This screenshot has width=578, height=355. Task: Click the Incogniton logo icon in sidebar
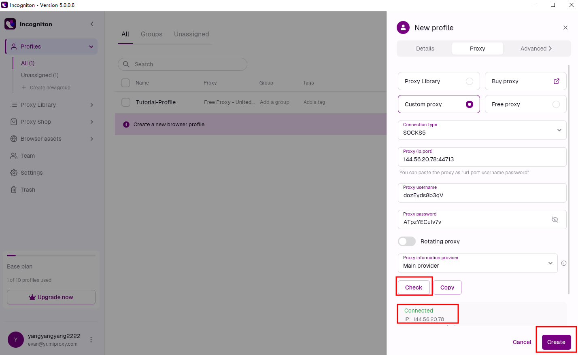(x=10, y=24)
